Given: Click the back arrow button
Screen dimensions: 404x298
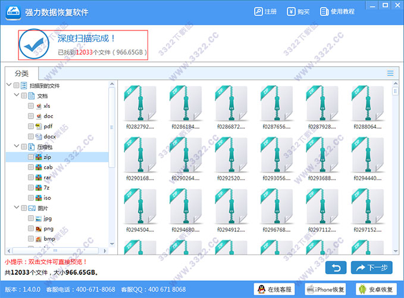Looking at the screenshot, I should [x=336, y=268].
